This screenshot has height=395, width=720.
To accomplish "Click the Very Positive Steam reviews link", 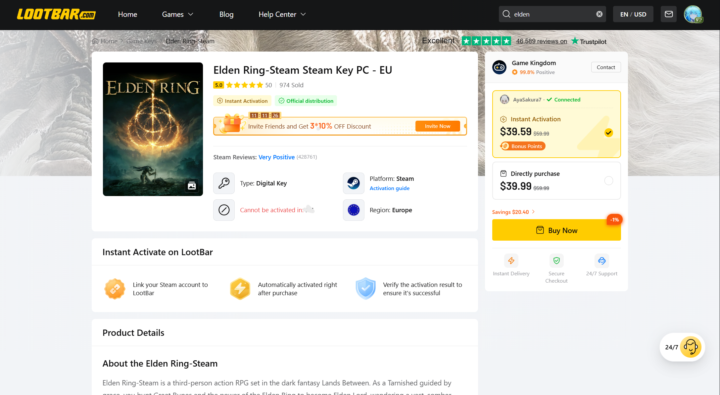I will 276,157.
